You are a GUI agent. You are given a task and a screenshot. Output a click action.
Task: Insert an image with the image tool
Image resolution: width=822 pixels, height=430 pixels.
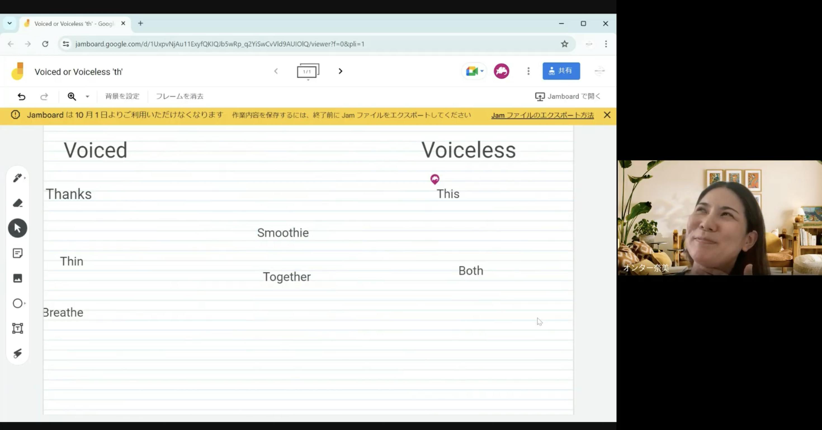[18, 278]
